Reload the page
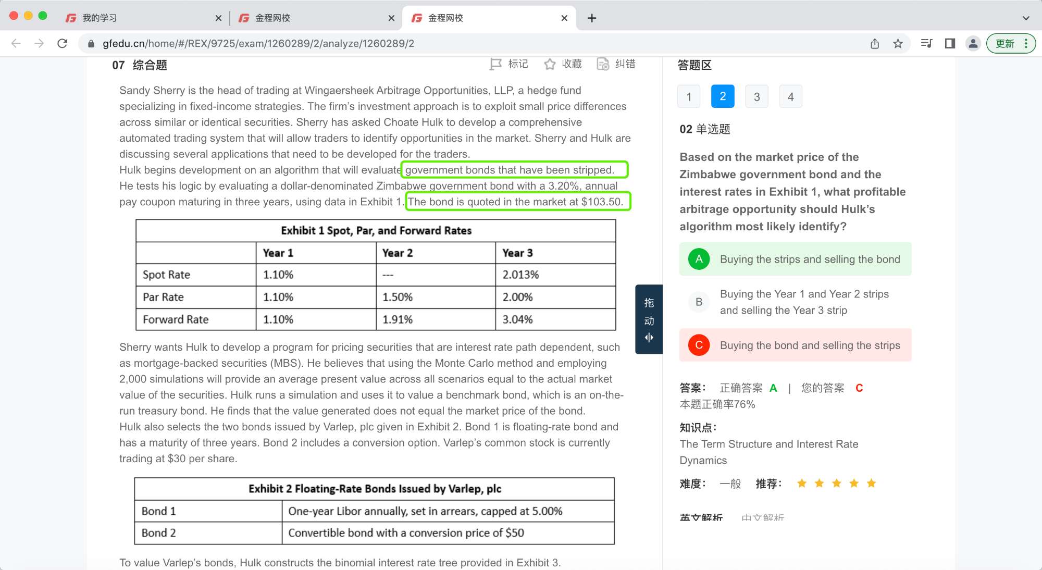This screenshot has height=570, width=1042. pos(63,44)
